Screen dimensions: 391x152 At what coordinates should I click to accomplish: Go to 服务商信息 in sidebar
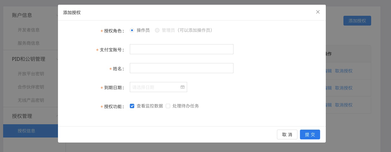click(29, 43)
